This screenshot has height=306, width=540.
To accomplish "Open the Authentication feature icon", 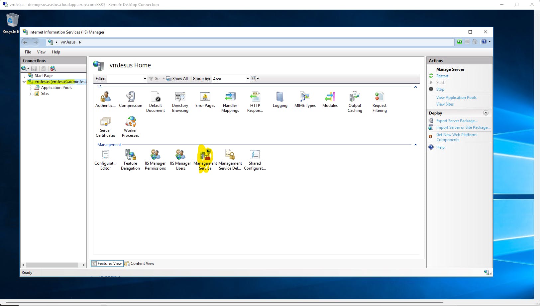I will [105, 100].
